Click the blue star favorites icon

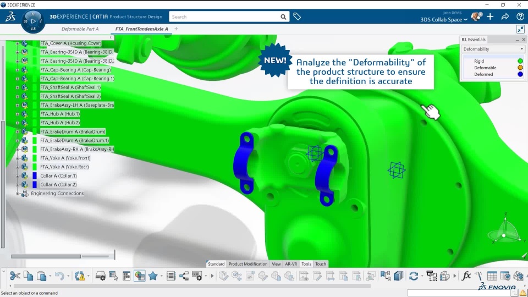tap(153, 276)
